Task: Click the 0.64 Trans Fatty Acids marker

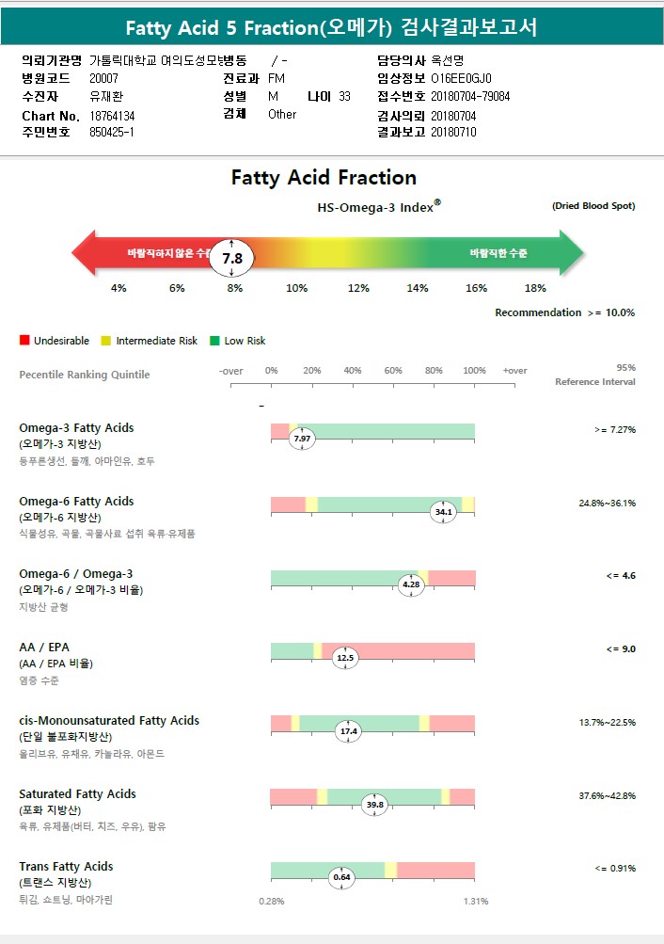Action: point(341,877)
